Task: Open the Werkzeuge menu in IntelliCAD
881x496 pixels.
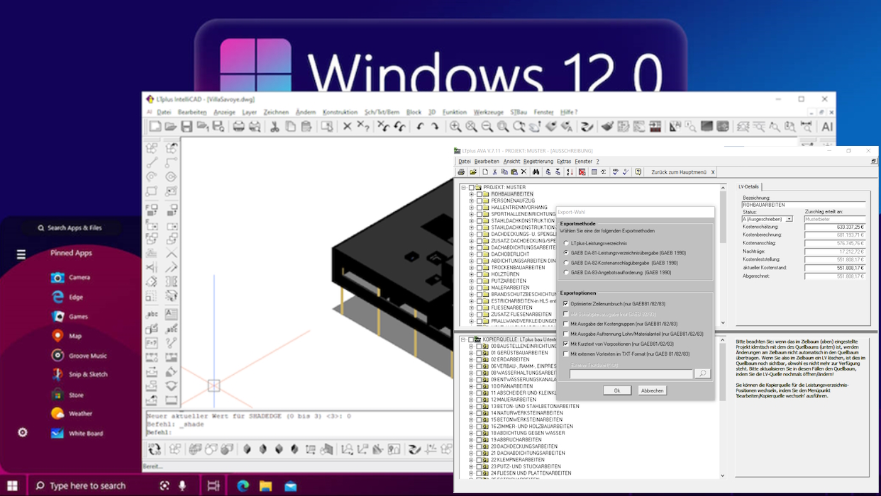Action: click(x=488, y=112)
